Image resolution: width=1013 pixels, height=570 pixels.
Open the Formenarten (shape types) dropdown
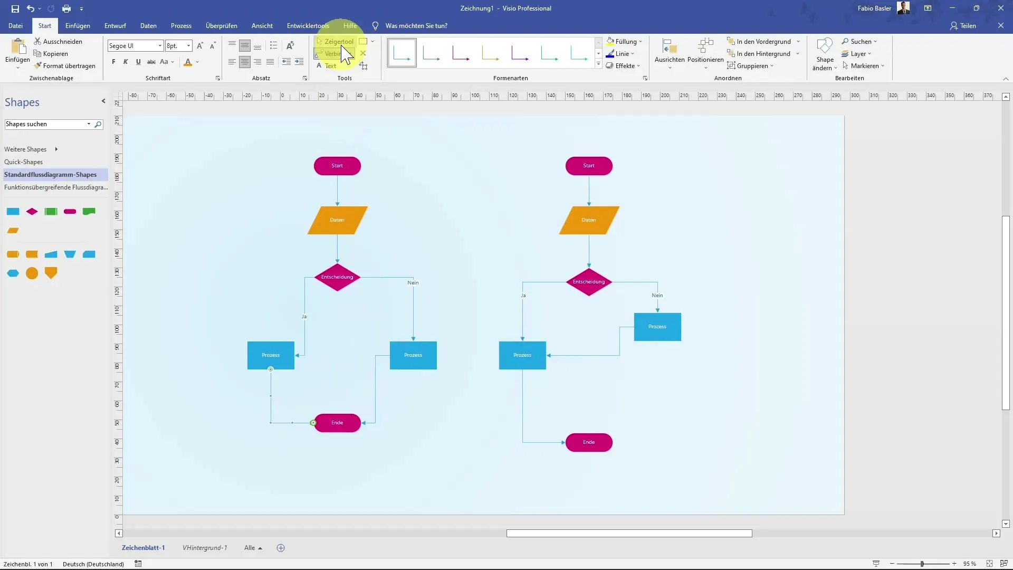[x=600, y=65]
